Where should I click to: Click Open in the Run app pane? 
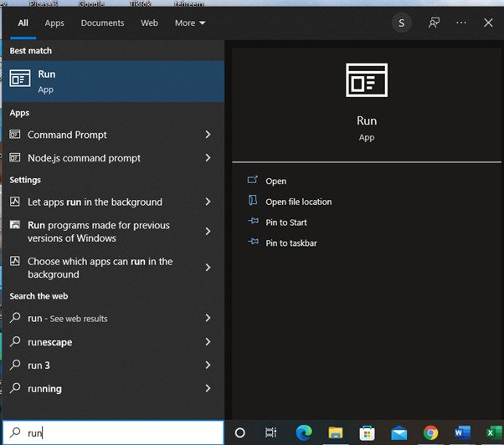coord(275,181)
